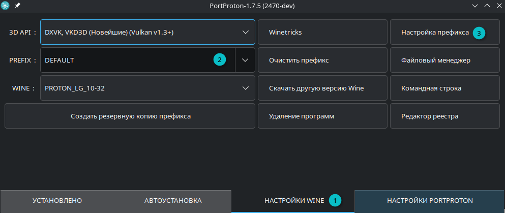Click the DEFAULT prefix text field

[x=127, y=60]
